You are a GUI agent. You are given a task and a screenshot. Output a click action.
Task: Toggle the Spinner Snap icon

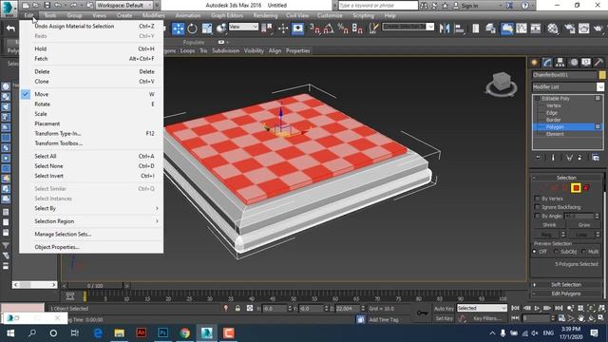click(x=357, y=28)
